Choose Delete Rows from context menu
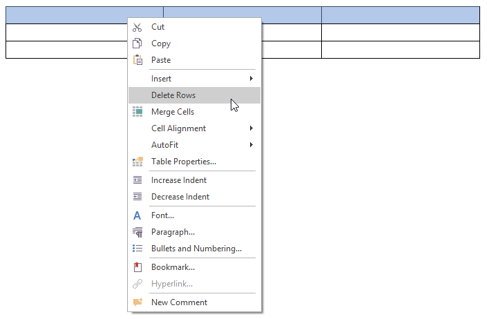This screenshot has height=319, width=487. [173, 95]
